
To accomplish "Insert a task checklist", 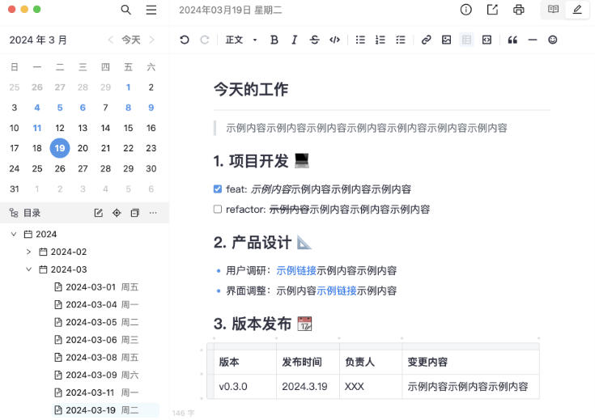I will point(401,40).
